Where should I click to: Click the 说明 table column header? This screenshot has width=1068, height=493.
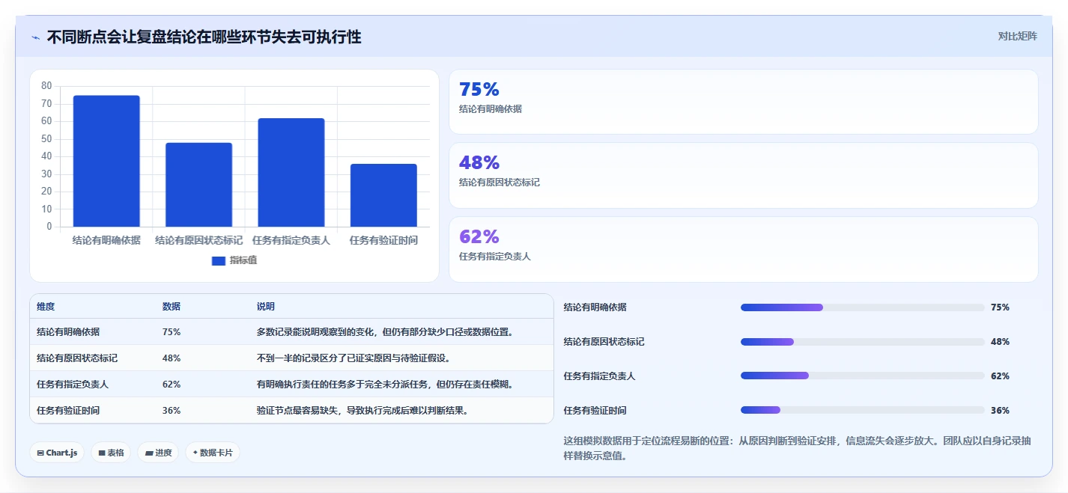click(265, 307)
